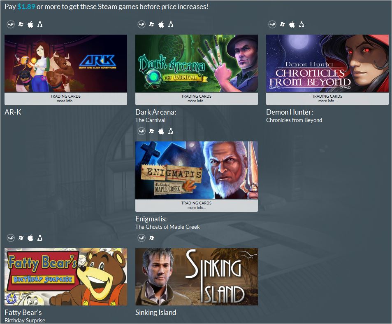This screenshot has width=392, height=324.
Task: Click the Enigmatis: title text
Action: pos(151,219)
